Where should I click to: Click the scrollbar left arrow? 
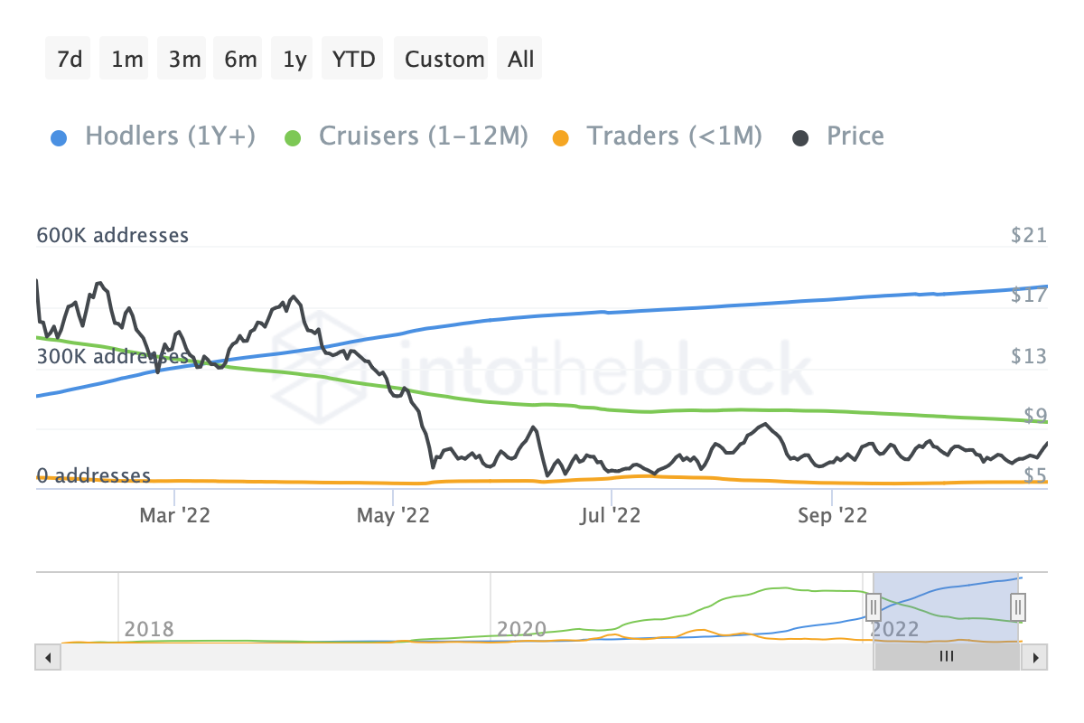(45, 657)
